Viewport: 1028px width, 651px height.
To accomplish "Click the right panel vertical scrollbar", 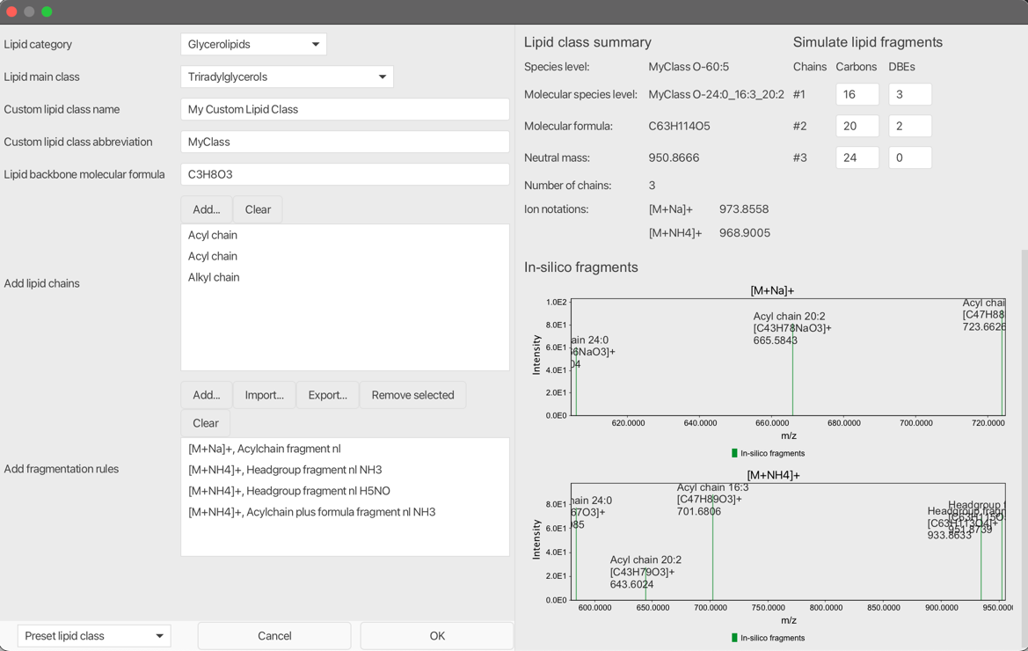I will click(x=1024, y=450).
